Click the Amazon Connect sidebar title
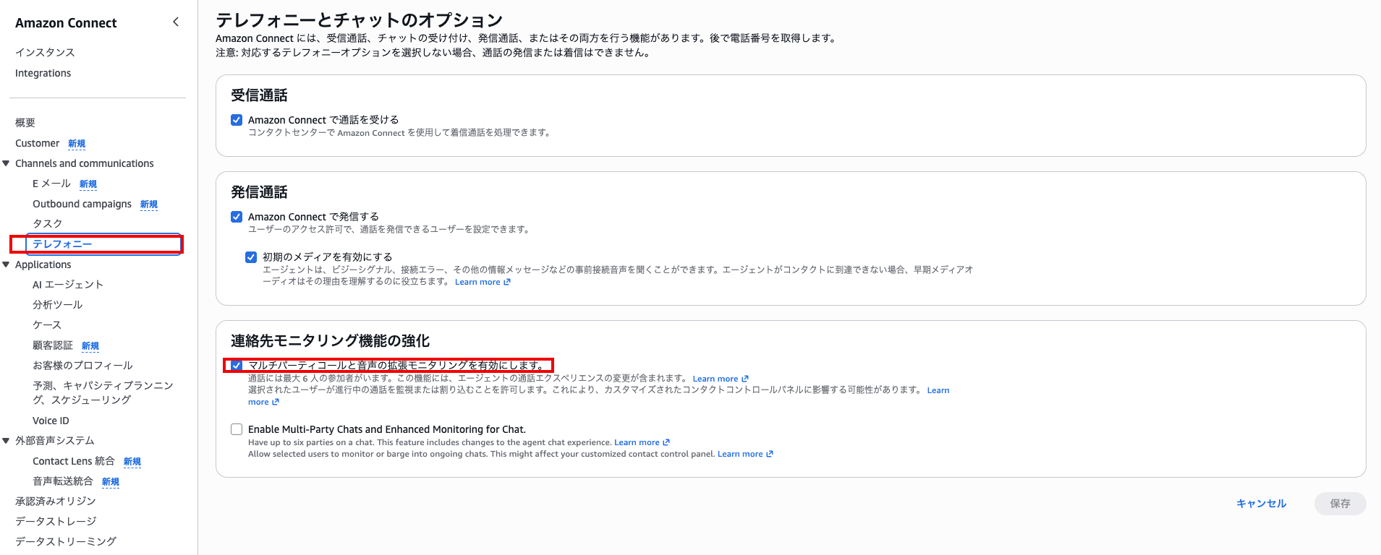Screen dimensions: 1381x555 click(66, 23)
